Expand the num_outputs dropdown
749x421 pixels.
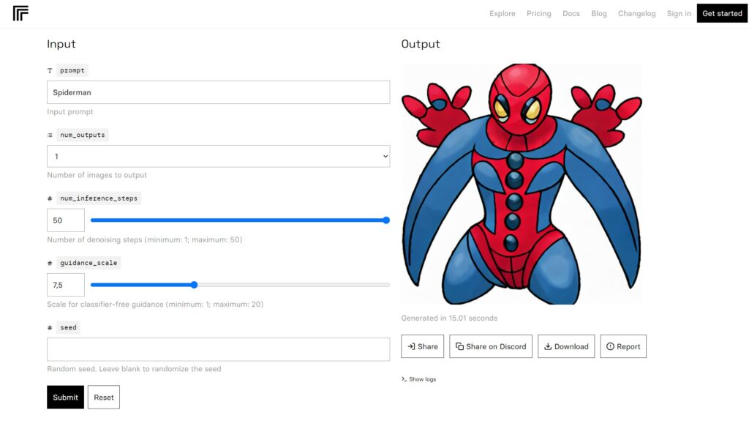(218, 157)
